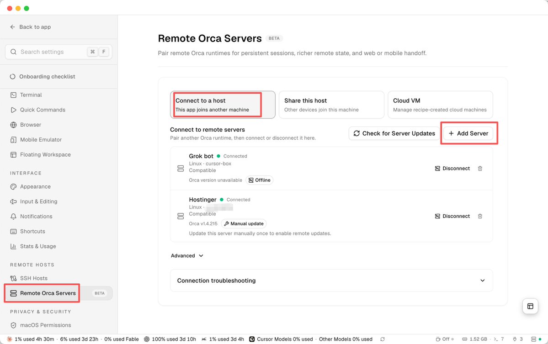Click the 1% used 4h 30m status entry

click(x=31, y=339)
